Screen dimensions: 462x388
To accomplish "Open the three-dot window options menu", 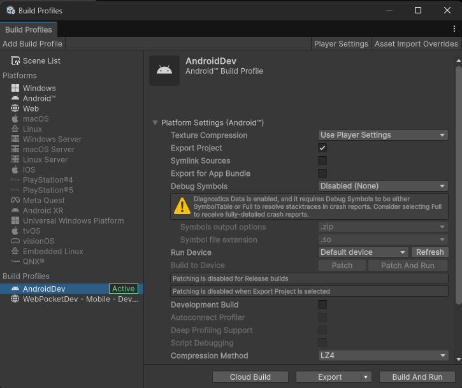I will click(454, 29).
